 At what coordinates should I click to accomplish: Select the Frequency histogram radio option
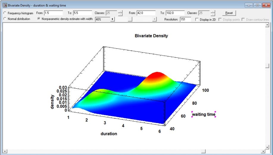pyautogui.click(x=5, y=13)
